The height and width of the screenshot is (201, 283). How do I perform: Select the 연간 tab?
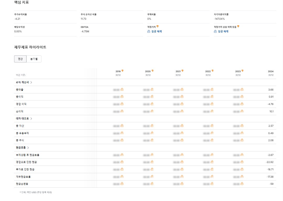20,59
